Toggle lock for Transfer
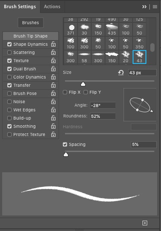Image resolution: width=161 pixels, height=231 pixels. click(x=53, y=85)
